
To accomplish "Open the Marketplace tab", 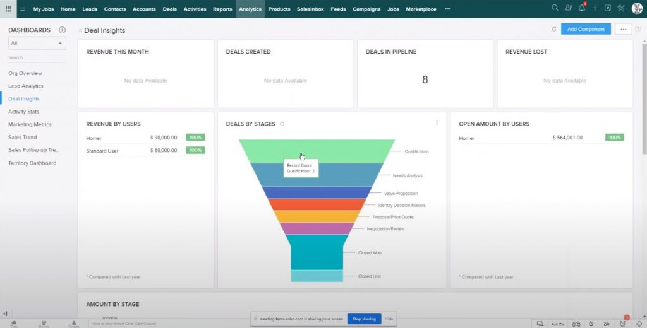I will tap(421, 9).
